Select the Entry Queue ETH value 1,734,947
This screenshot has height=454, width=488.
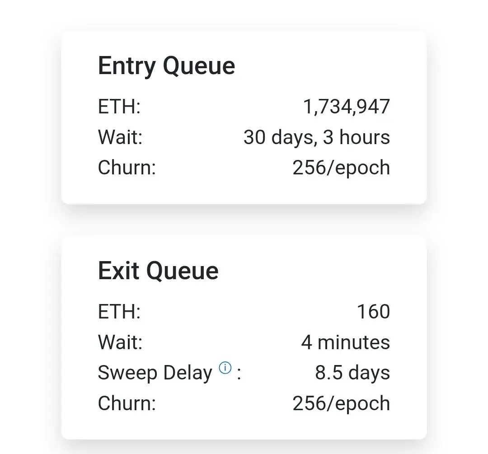tap(347, 107)
